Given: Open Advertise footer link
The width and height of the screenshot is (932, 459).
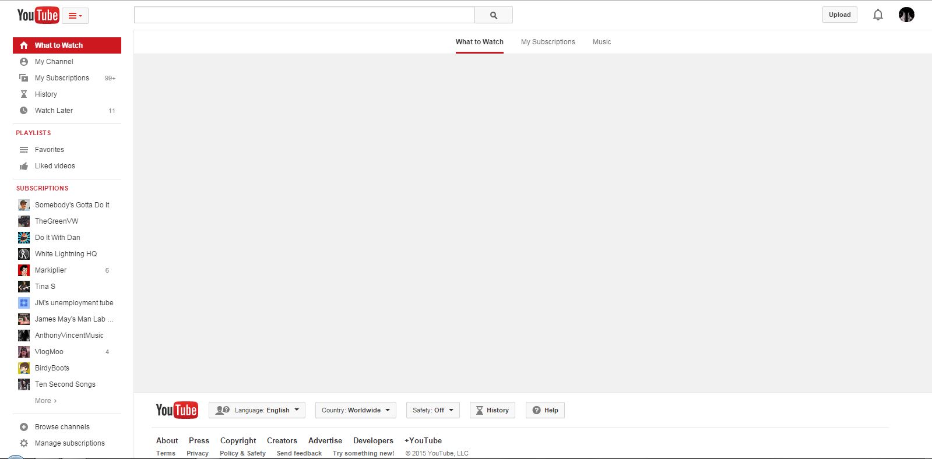Looking at the screenshot, I should pos(325,441).
